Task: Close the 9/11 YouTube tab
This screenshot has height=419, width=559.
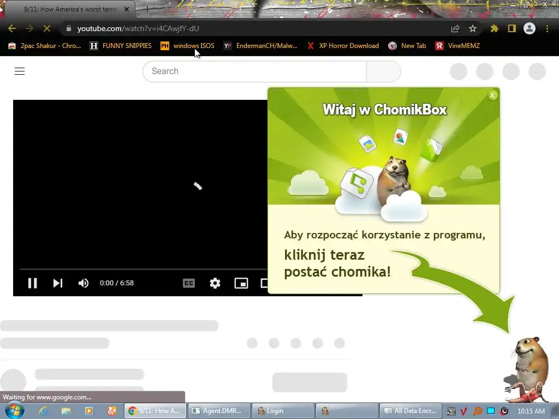Action: [127, 9]
